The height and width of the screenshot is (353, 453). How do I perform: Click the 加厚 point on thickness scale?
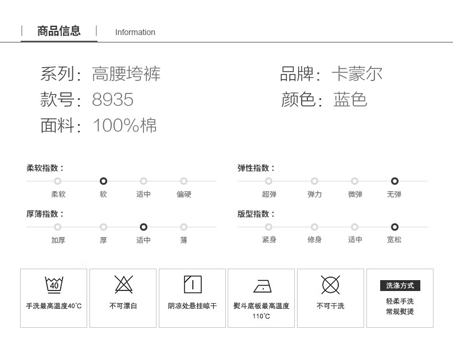[58, 227]
